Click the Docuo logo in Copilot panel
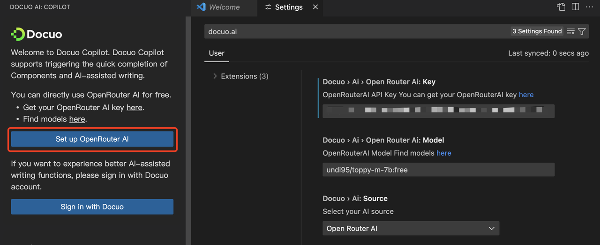 (37, 34)
